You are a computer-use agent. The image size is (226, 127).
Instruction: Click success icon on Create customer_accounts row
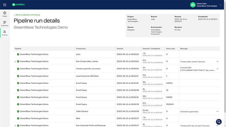(18, 69)
